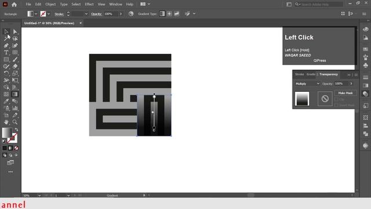Open the Pathfinder panel dock icon
This screenshot has height=209, width=371.
(x=365, y=134)
